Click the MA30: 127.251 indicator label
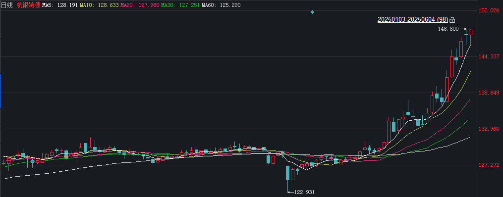This screenshot has height=197, width=503. 180,5
